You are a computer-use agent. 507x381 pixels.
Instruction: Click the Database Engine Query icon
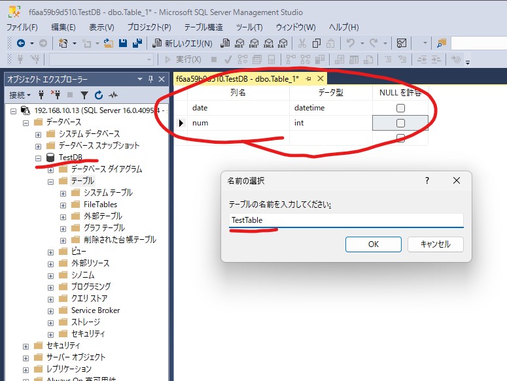click(x=225, y=43)
